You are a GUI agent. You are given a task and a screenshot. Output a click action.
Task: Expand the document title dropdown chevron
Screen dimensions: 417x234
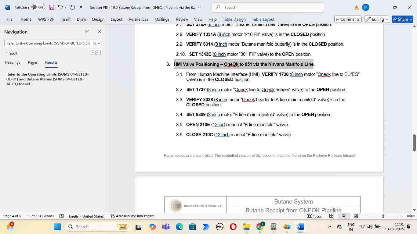pos(199,7)
